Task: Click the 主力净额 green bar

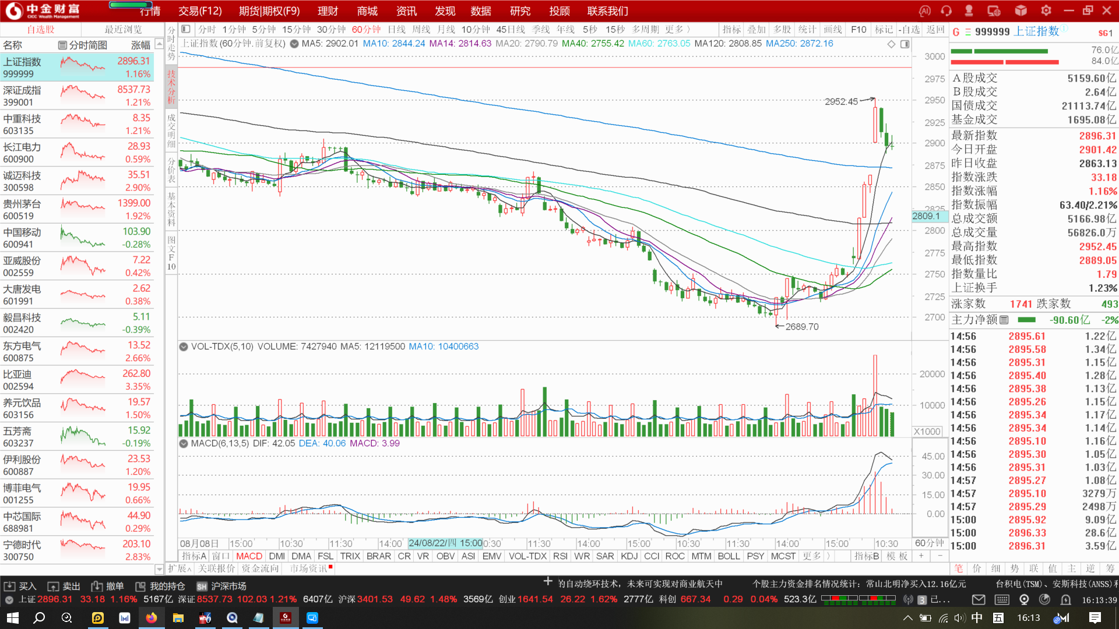Action: coord(1026,320)
